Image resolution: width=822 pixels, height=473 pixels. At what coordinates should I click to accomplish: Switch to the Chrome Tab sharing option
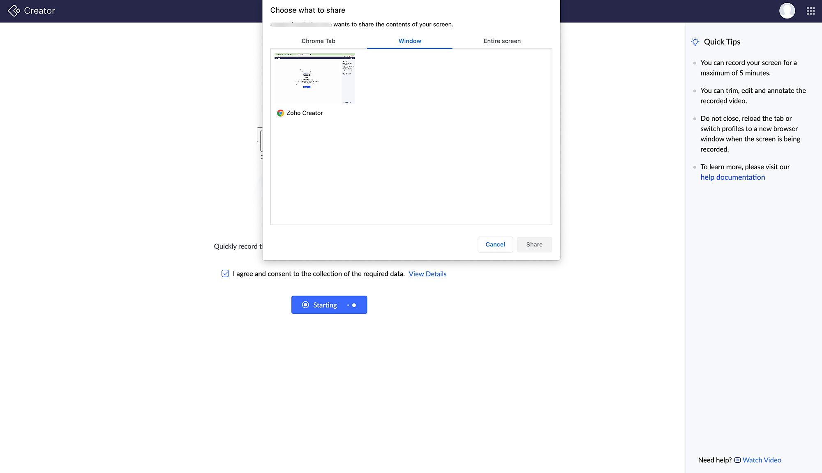coord(318,41)
